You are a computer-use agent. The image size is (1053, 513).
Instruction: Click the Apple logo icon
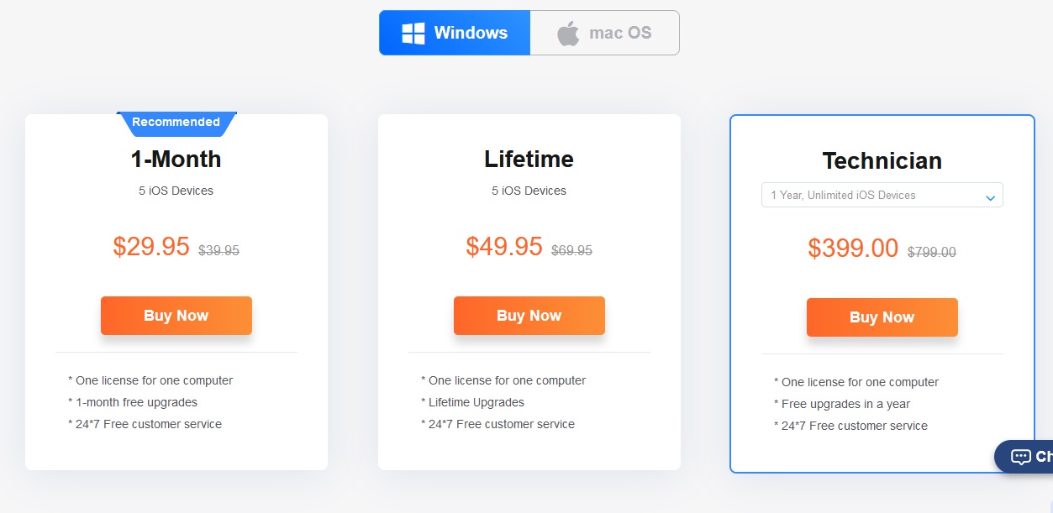568,32
